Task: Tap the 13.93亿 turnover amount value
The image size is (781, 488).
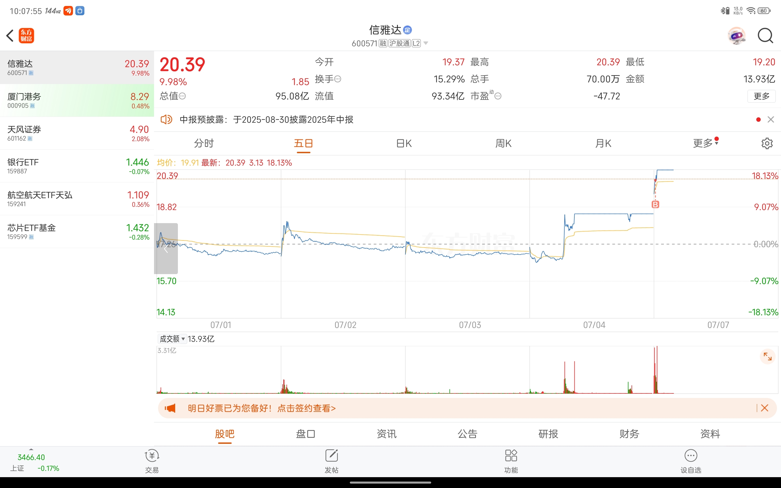Action: pos(759,79)
